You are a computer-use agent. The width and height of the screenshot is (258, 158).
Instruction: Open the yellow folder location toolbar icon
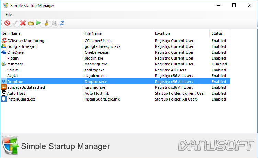pyautogui.click(x=31, y=23)
